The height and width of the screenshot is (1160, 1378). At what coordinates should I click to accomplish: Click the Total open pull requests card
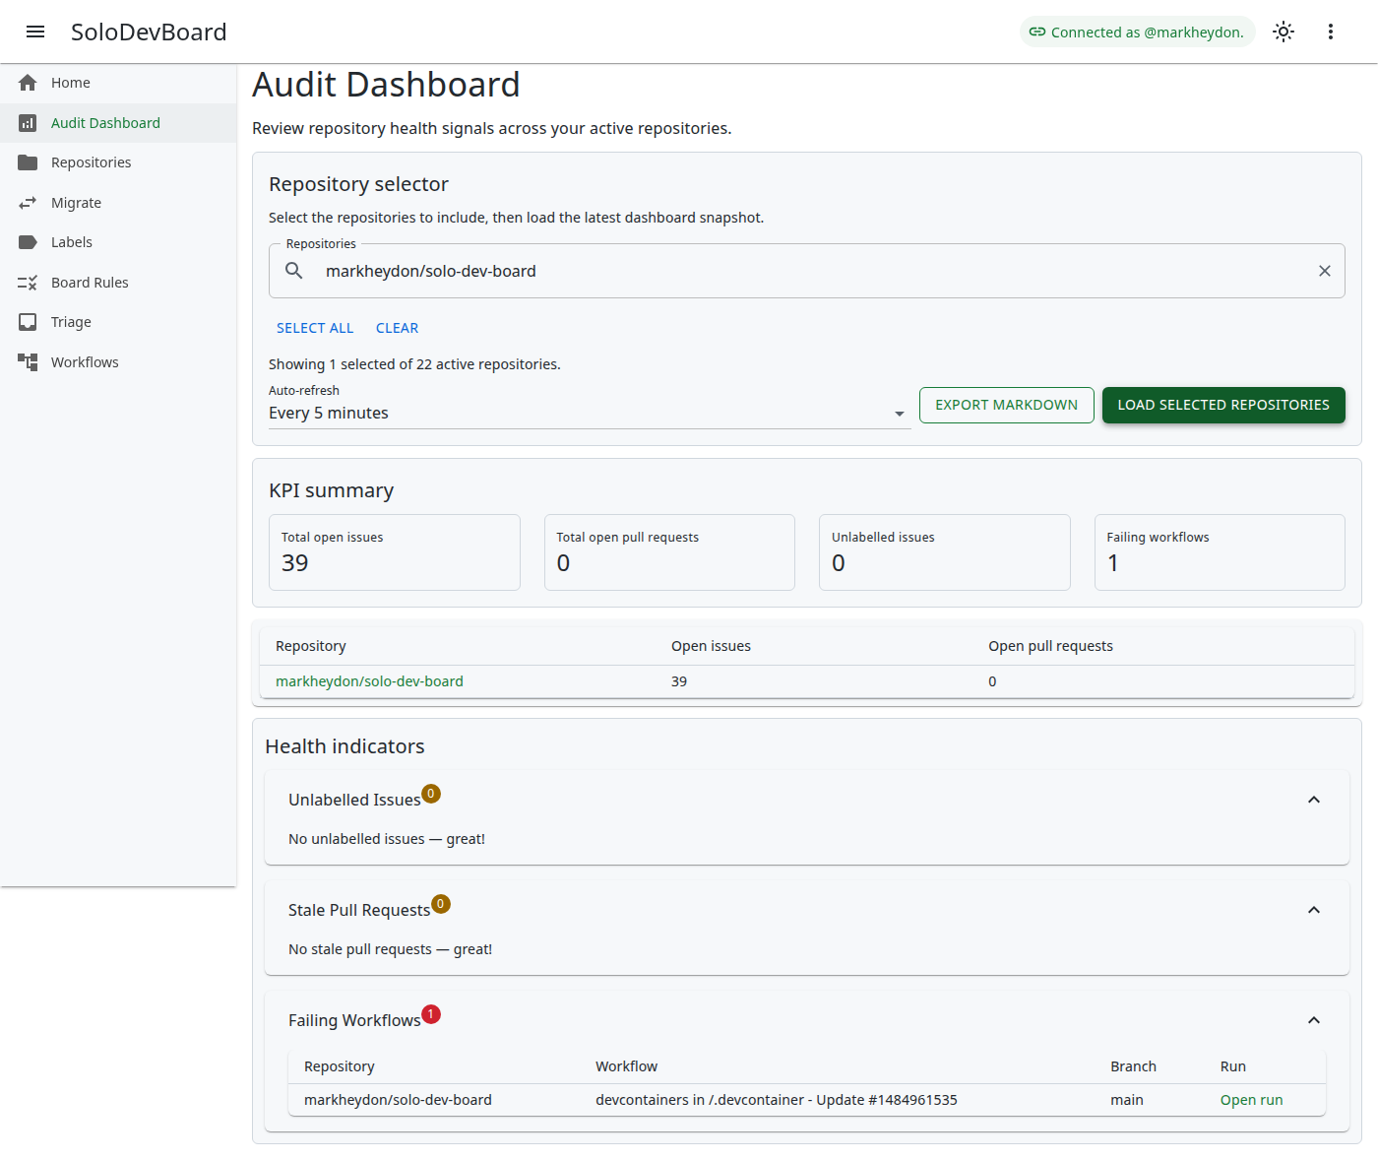669,552
